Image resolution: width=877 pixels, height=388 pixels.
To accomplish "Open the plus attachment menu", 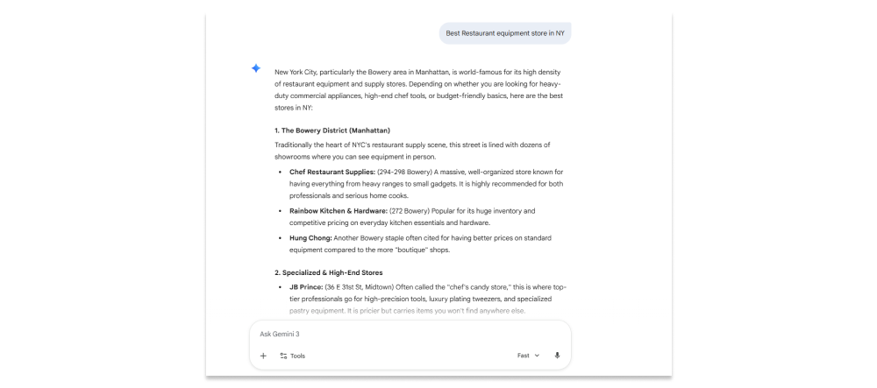I will (263, 356).
